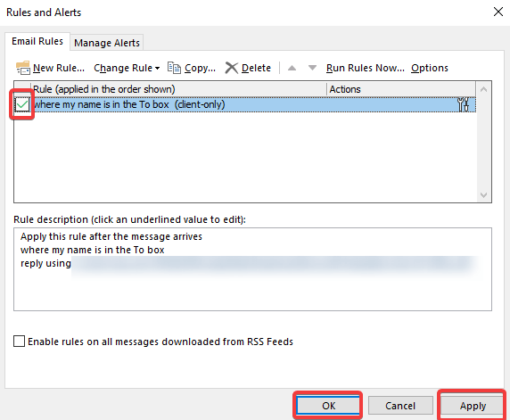
Task: Click the tools icon in Actions column
Action: (x=463, y=104)
